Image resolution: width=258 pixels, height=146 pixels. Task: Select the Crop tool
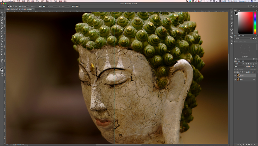pos(2,23)
